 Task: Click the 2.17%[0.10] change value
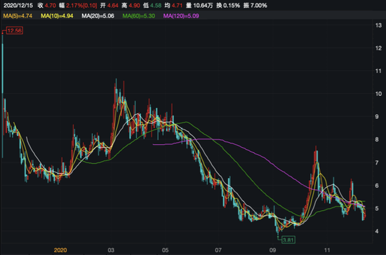point(81,6)
